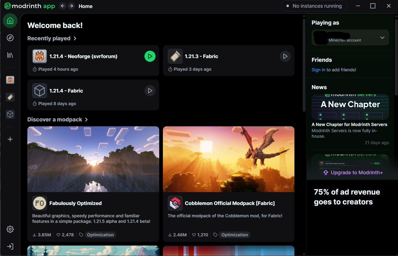Open Recently played section chevron

(x=75, y=38)
